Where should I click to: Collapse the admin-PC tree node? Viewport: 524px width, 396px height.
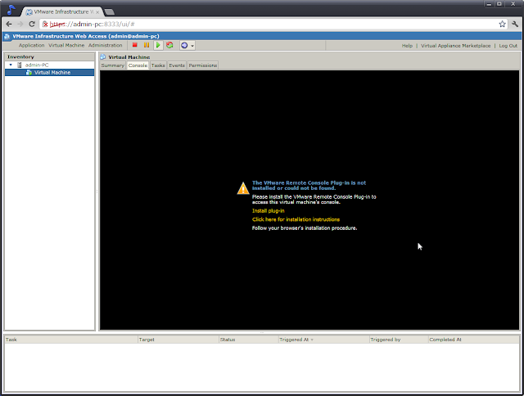tap(11, 65)
